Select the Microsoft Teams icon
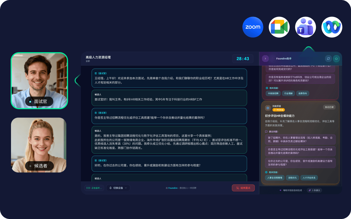The image size is (351, 219). tap(306, 27)
